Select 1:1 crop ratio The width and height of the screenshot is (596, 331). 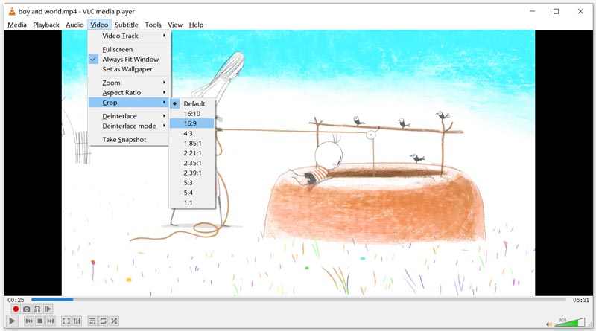pos(192,202)
